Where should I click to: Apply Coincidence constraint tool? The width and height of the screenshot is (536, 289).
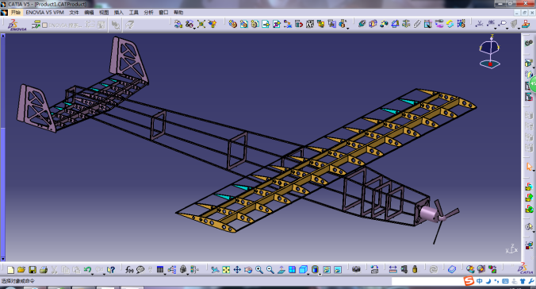tap(362, 24)
